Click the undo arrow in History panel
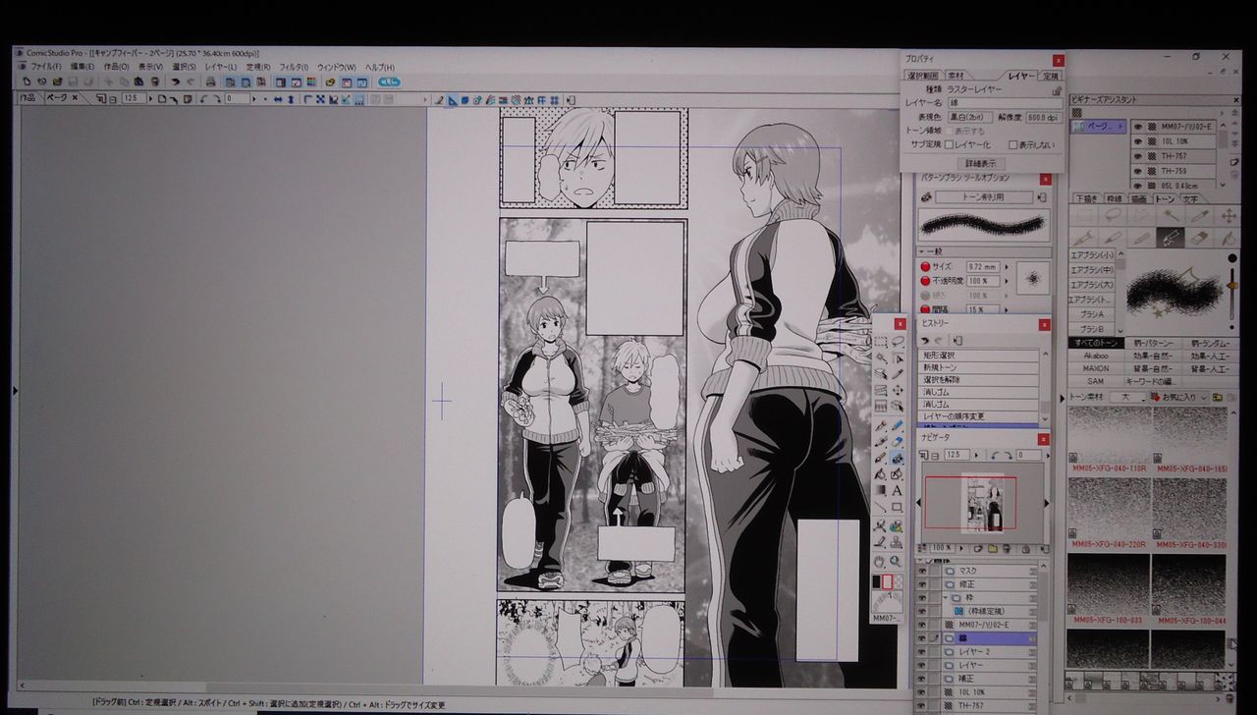The width and height of the screenshot is (1257, 715). point(925,340)
